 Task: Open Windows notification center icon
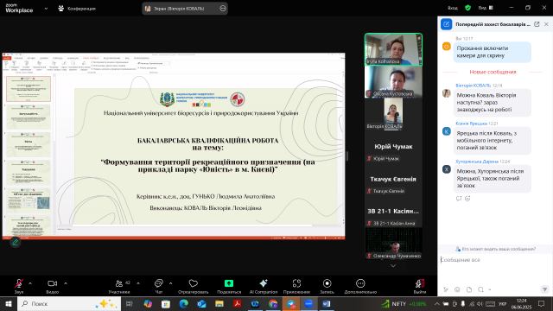pos(542,303)
